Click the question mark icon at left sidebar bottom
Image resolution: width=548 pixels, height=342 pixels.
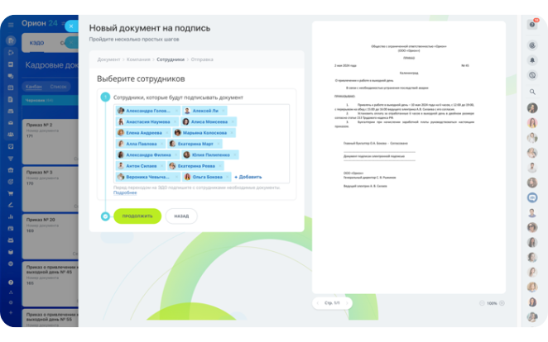11,283
